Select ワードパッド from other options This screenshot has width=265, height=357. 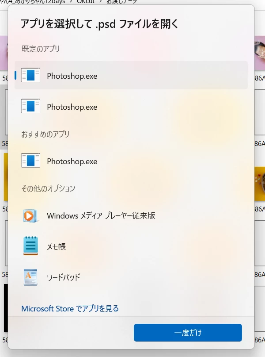[x=131, y=277]
